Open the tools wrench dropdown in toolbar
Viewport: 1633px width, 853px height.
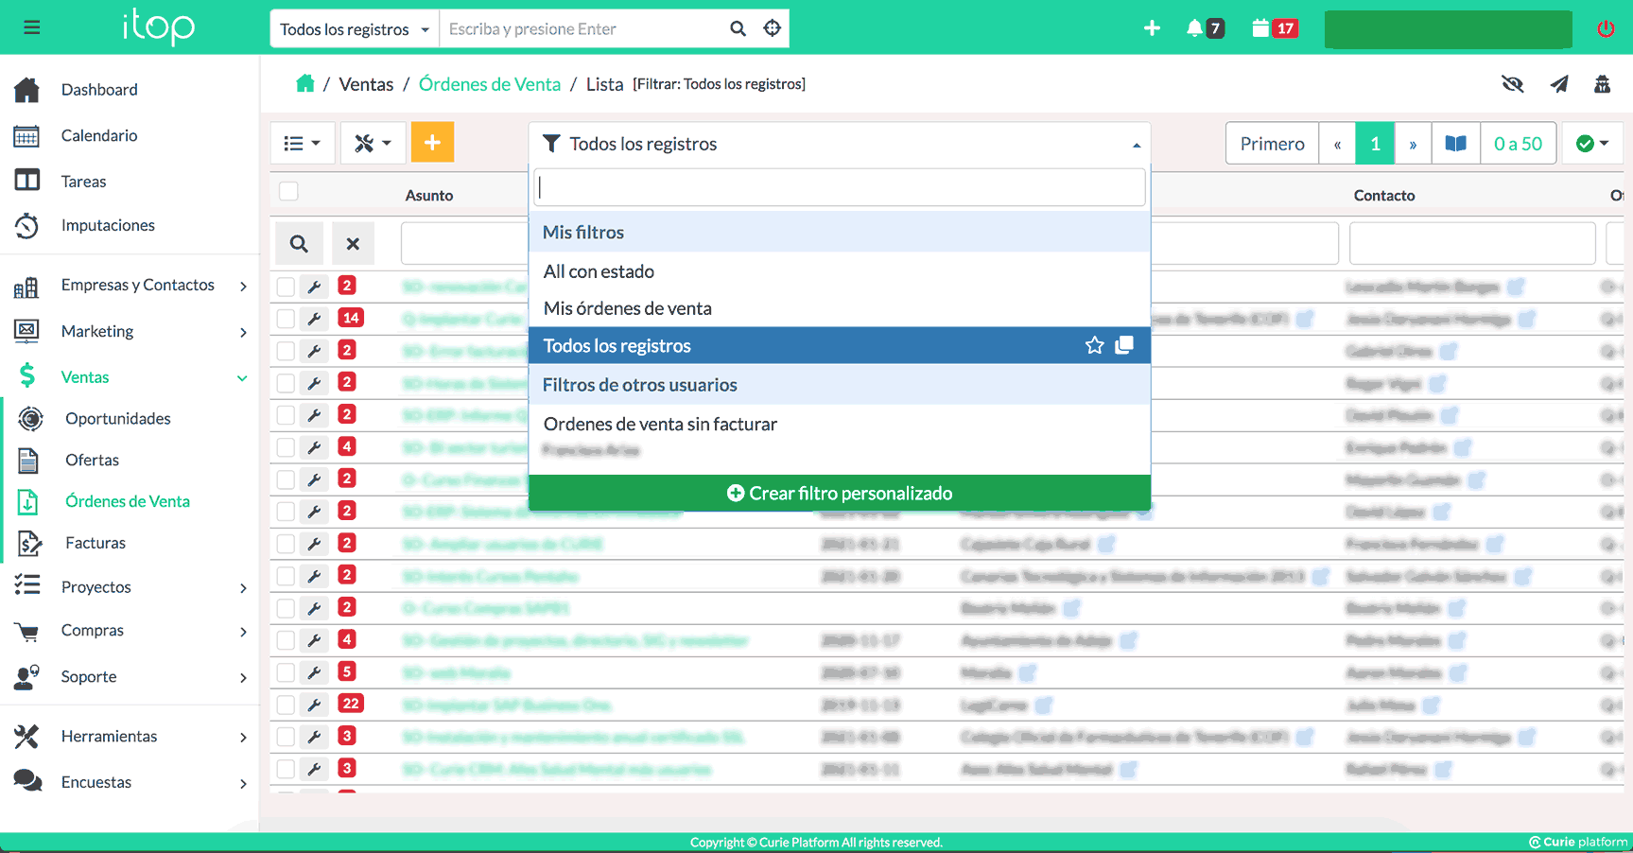(373, 143)
